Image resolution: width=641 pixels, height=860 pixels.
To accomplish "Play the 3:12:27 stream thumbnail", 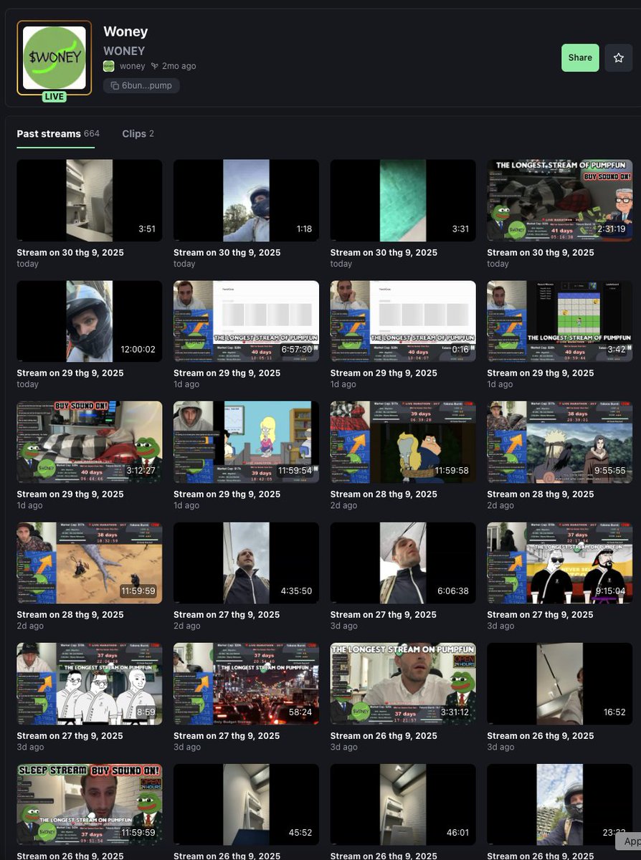I will (90, 442).
